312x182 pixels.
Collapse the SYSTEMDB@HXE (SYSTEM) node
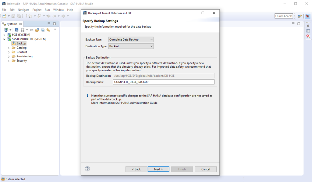click(x=4, y=39)
